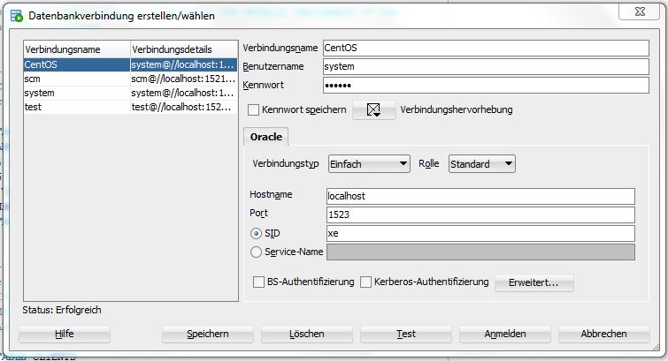Click the Anmelden button
The width and height of the screenshot is (668, 361).
click(x=505, y=335)
